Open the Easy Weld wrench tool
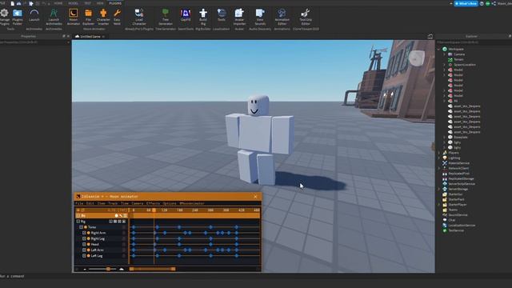 117,17
